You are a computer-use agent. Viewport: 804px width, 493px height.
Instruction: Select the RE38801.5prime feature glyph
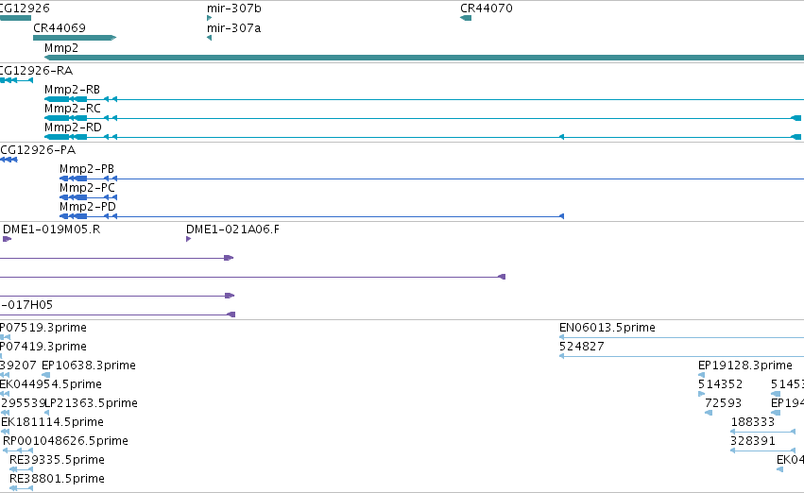coord(21,488)
